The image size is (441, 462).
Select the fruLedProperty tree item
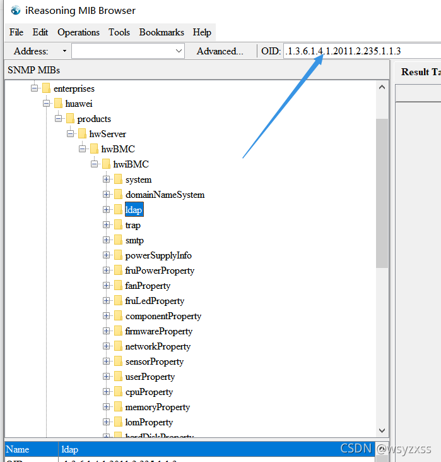pyautogui.click(x=155, y=301)
